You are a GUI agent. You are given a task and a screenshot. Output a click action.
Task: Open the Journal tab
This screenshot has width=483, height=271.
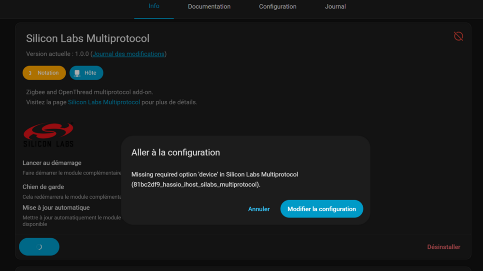point(335,6)
